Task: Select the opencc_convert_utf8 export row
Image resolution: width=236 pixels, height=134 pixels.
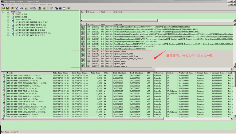Action: pyautogui.click(x=123, y=54)
